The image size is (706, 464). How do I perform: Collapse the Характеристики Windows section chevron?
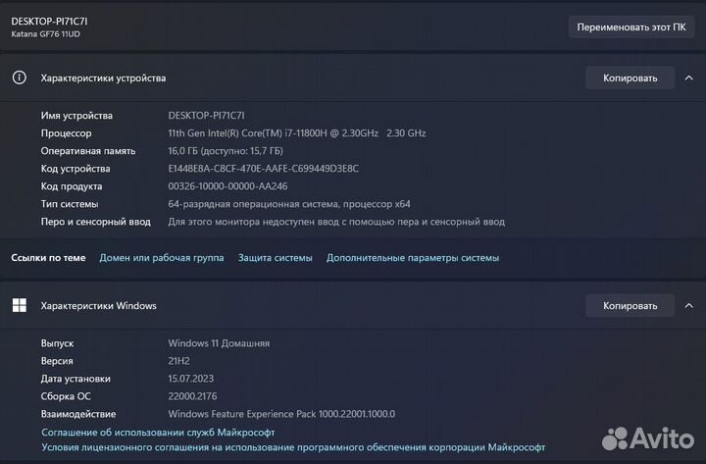pyautogui.click(x=689, y=305)
